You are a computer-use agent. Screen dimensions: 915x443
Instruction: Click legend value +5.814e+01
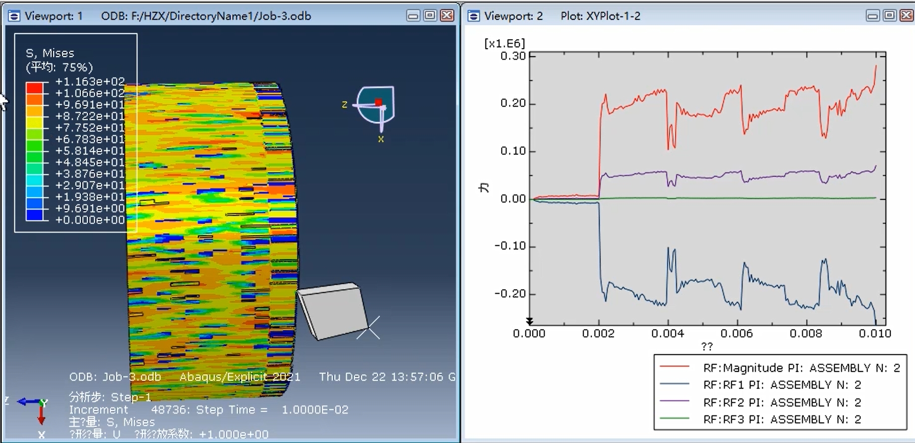tap(90, 151)
